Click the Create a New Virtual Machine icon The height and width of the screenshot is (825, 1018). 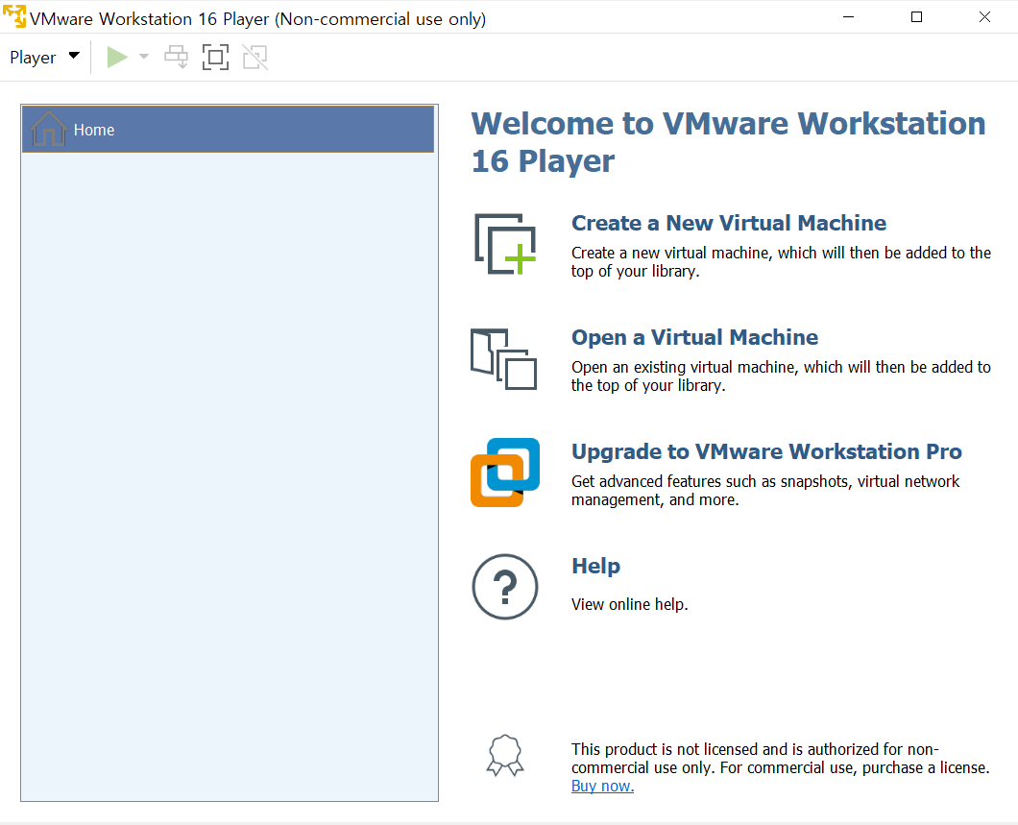[503, 243]
